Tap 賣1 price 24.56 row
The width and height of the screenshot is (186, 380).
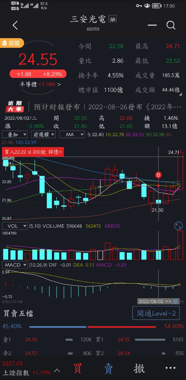(x=47, y=339)
